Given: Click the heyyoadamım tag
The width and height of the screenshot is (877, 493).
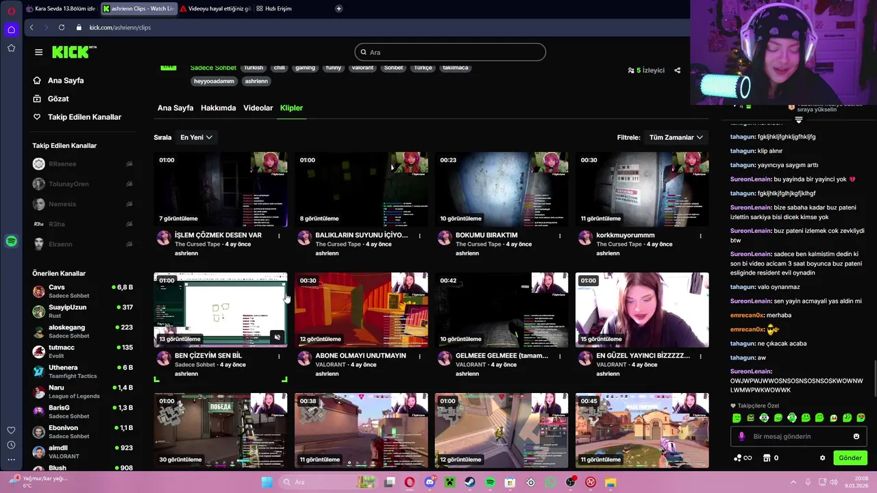Looking at the screenshot, I should pyautogui.click(x=214, y=81).
